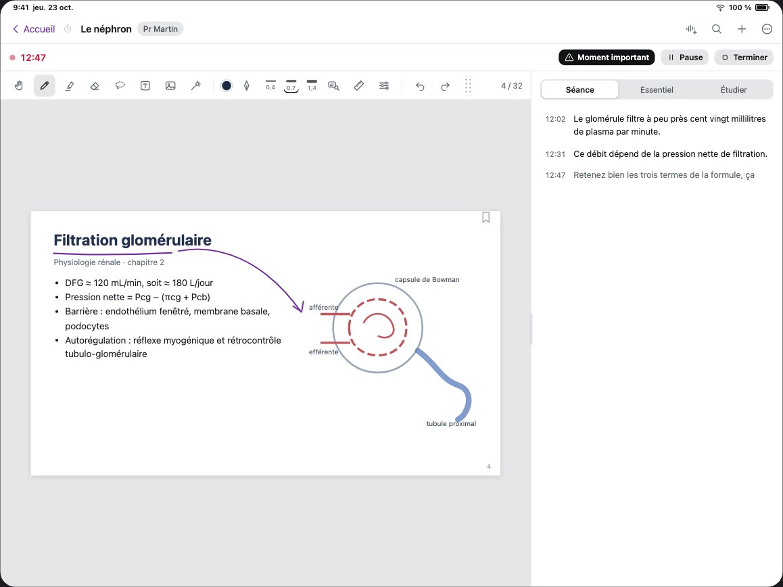This screenshot has width=783, height=587.
Task: Toggle the ruler tool
Action: 358,86
